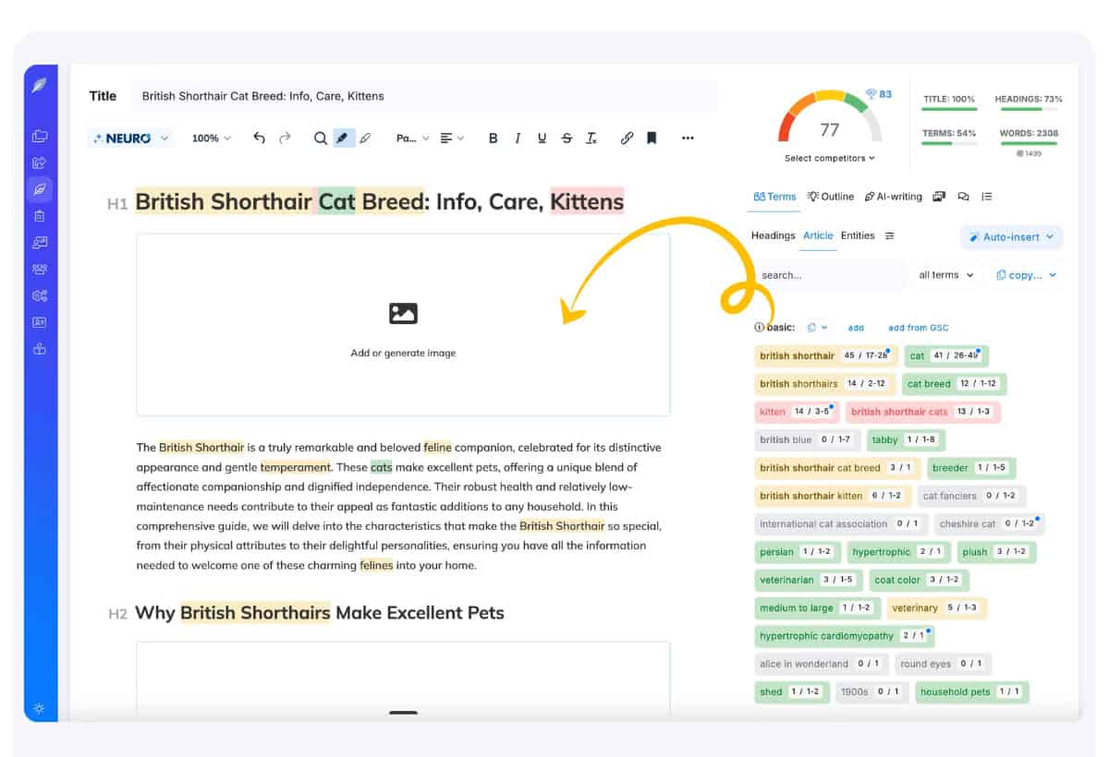This screenshot has width=1109, height=757.
Task: Toggle the highlighter marker tool
Action: pos(342,138)
